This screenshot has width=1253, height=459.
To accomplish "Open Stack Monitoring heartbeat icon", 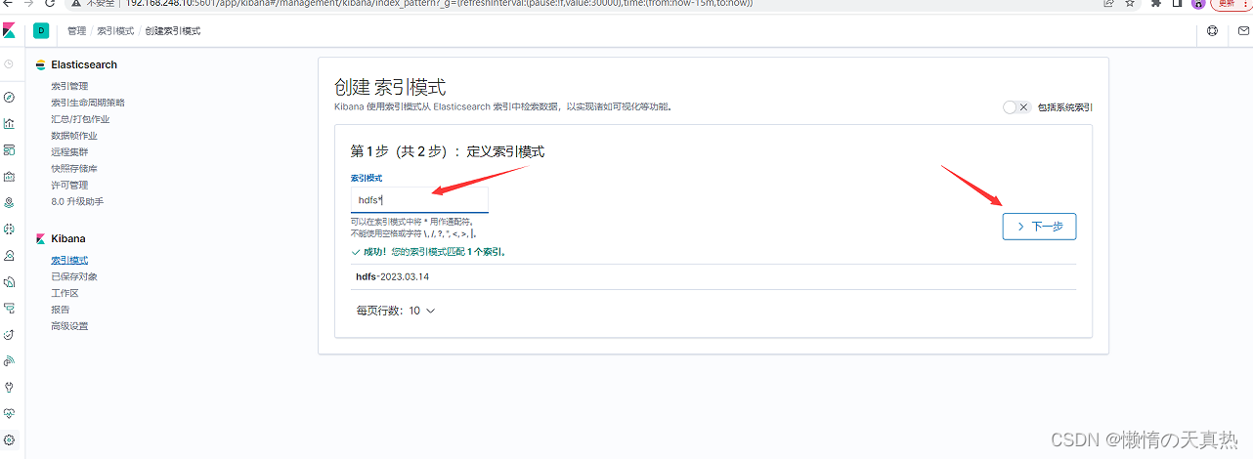I will pos(9,413).
